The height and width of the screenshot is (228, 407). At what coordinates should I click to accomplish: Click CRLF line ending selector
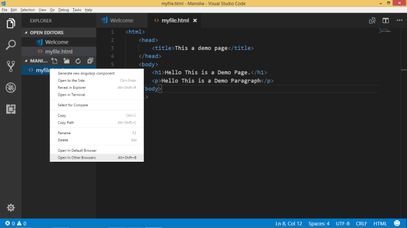pos(361,224)
